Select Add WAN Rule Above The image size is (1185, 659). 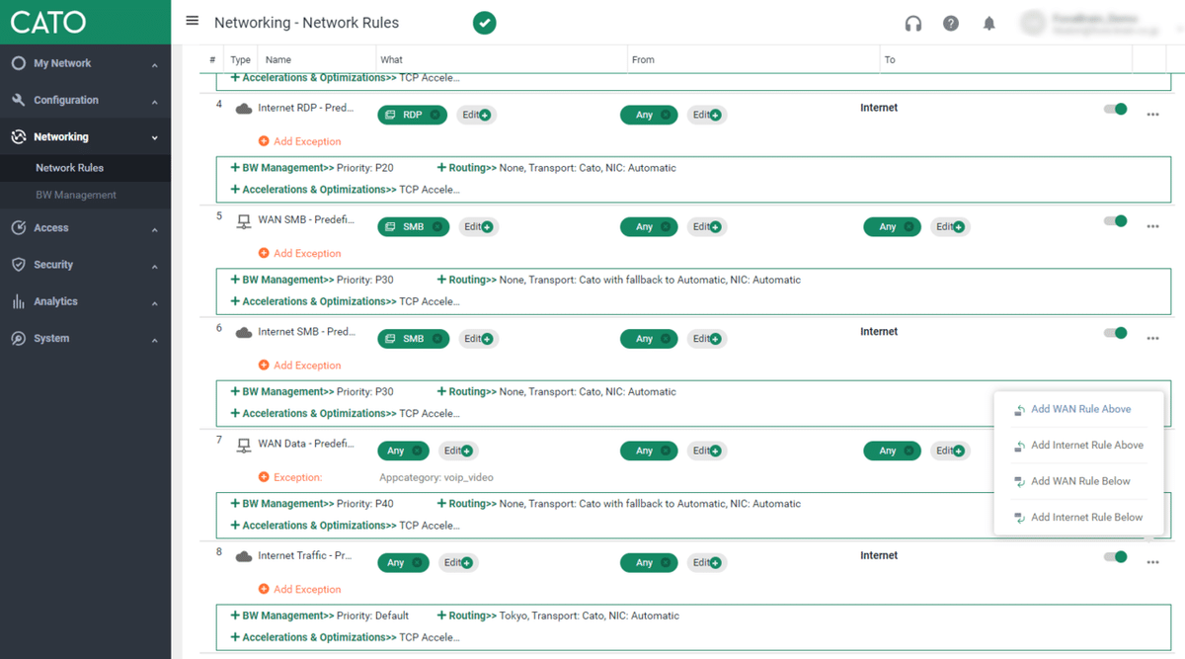[x=1080, y=409]
